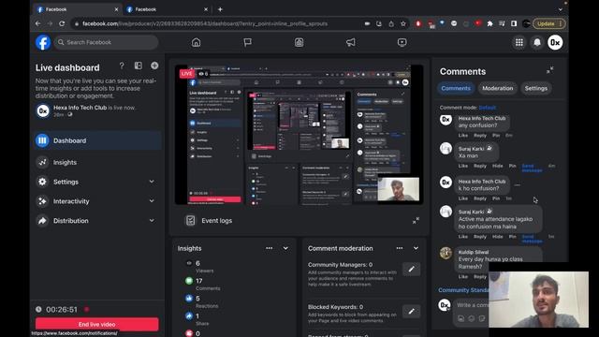The height and width of the screenshot is (337, 599).
Task: Collapse the Comment moderation card chevron
Action: [416, 248]
